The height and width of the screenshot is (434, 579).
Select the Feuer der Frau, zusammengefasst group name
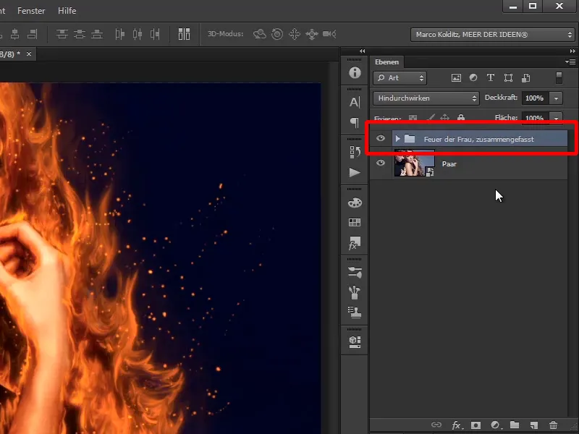point(478,139)
